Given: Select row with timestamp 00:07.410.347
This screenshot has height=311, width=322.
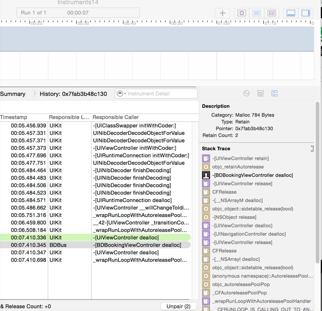Looking at the screenshot, I should click(x=96, y=252).
